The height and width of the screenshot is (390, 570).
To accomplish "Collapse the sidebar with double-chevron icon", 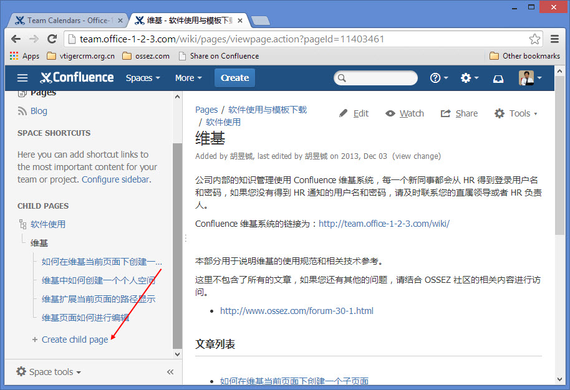I will click(x=170, y=372).
